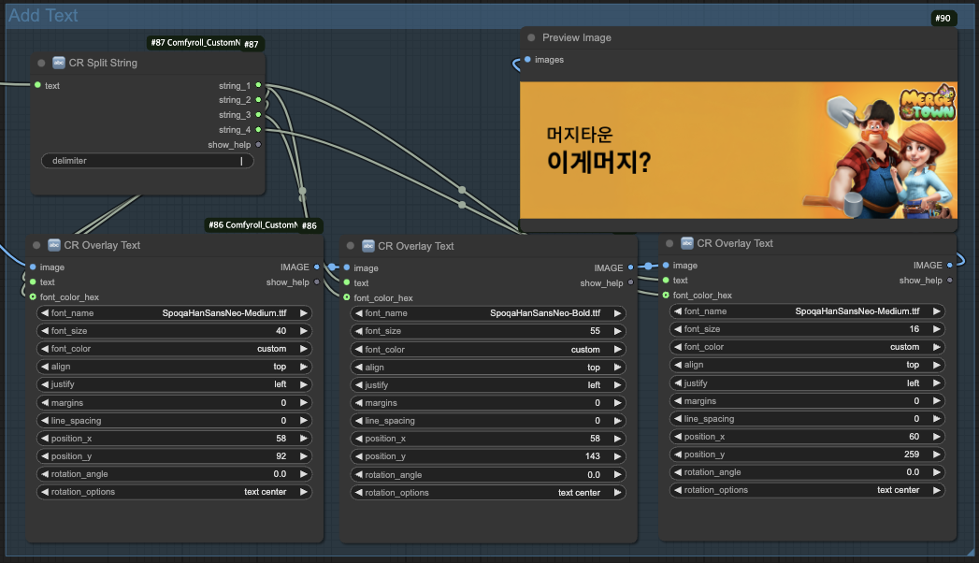Decrease font_size 16 with the left arrow
The width and height of the screenshot is (979, 563).
[x=678, y=329]
